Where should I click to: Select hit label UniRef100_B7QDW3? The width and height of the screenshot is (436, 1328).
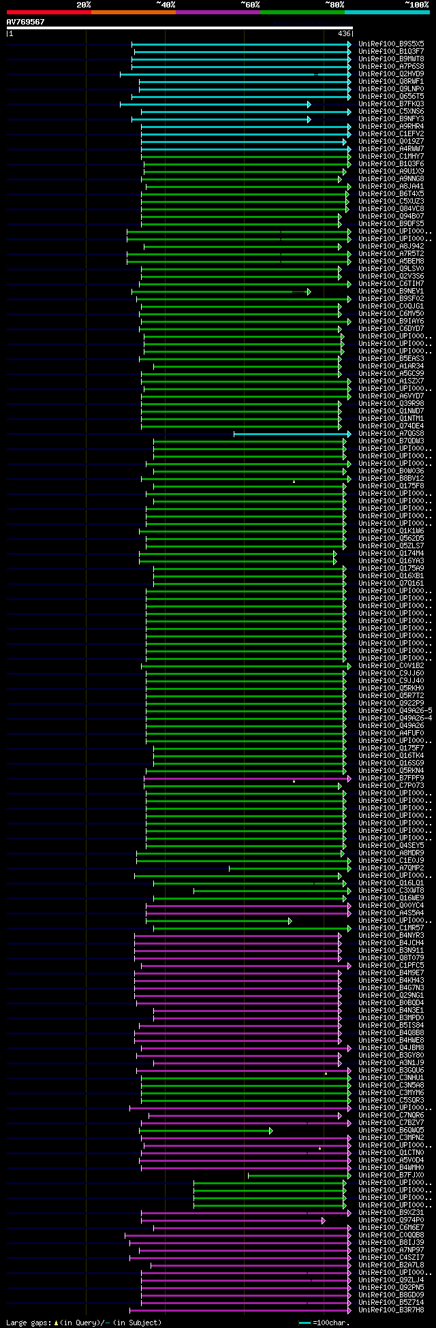pos(391,441)
